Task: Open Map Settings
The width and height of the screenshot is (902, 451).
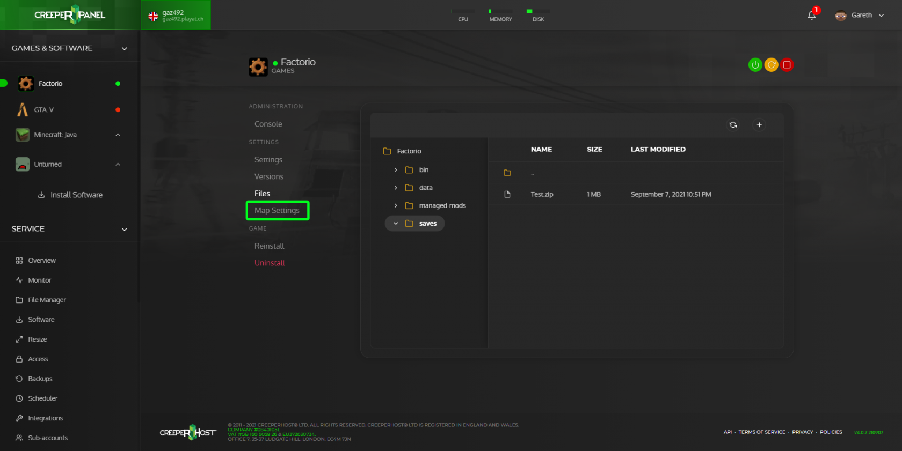Action: pos(277,210)
